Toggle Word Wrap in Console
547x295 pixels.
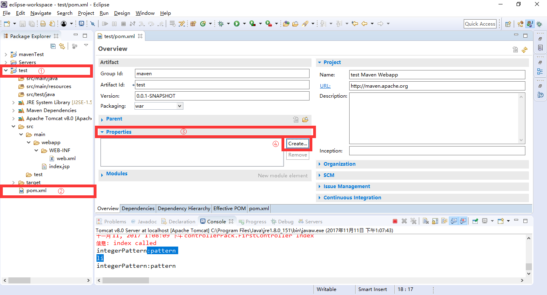click(x=444, y=221)
